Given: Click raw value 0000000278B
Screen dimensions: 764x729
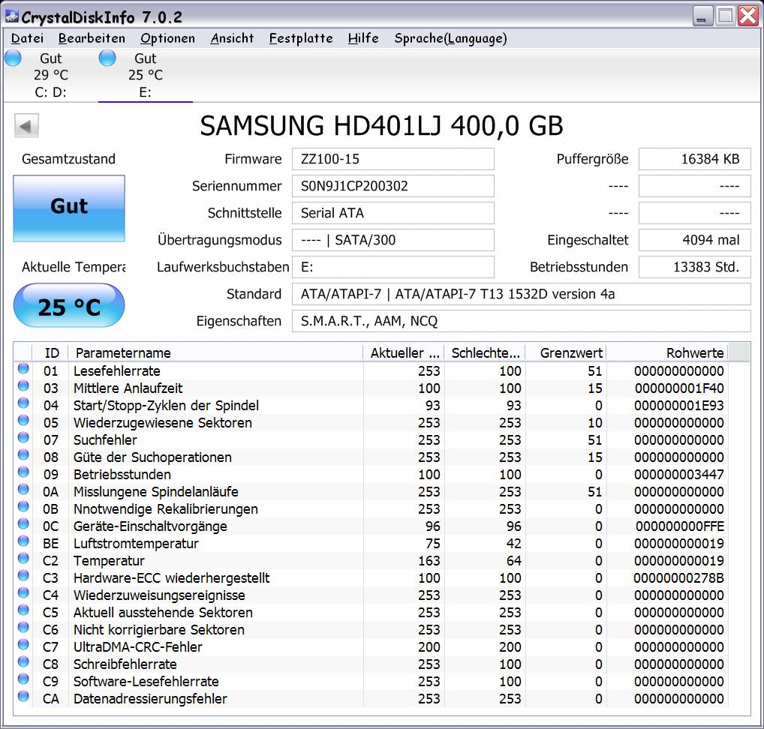Looking at the screenshot, I should coord(678,578).
